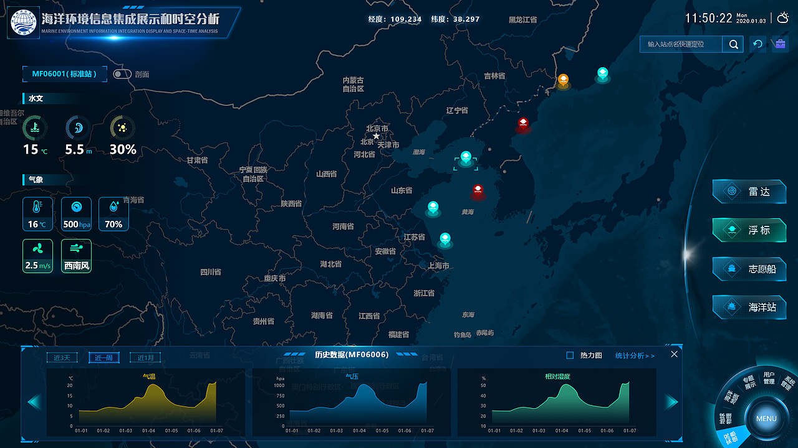Screen dimensions: 798x448
Task: Click the weather icon beside the date
Action: pos(782,18)
